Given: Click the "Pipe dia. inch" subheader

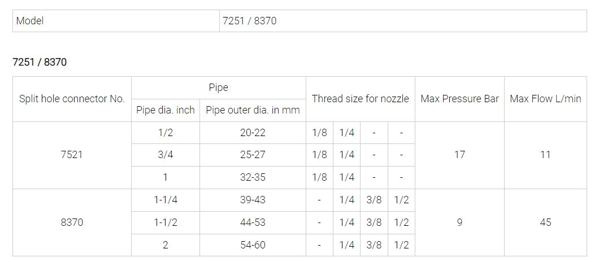Looking at the screenshot, I should (166, 110).
